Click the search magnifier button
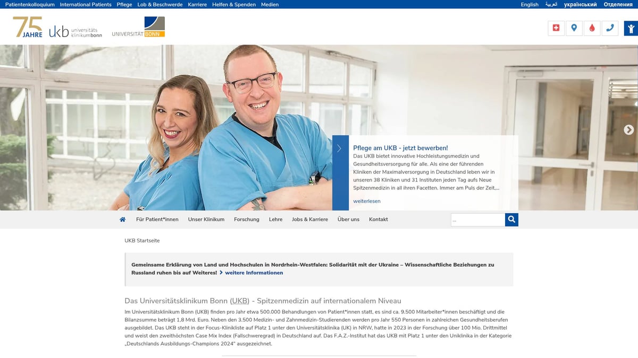 pyautogui.click(x=511, y=219)
